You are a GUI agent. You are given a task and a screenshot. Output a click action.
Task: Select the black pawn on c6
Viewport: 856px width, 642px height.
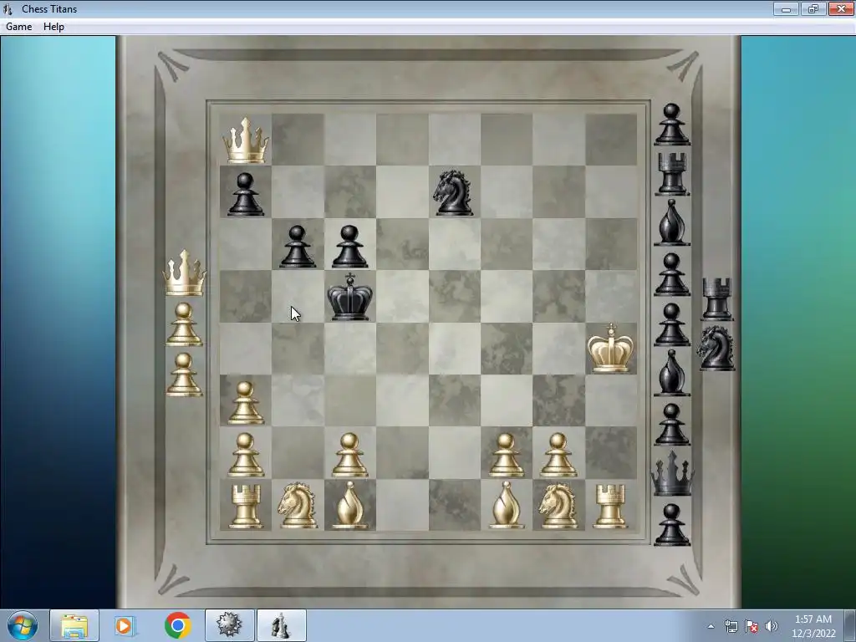point(350,247)
